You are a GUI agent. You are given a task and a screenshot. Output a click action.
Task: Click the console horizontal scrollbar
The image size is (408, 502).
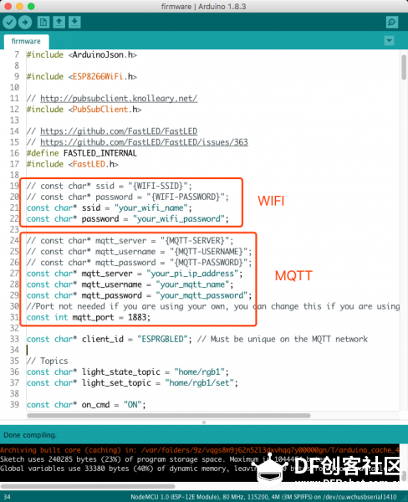[88, 486]
